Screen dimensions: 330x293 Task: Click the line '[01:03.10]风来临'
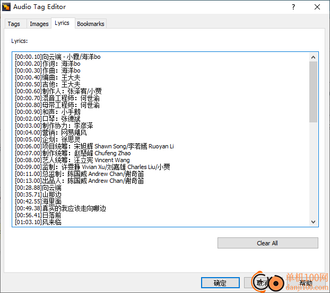point(38,222)
